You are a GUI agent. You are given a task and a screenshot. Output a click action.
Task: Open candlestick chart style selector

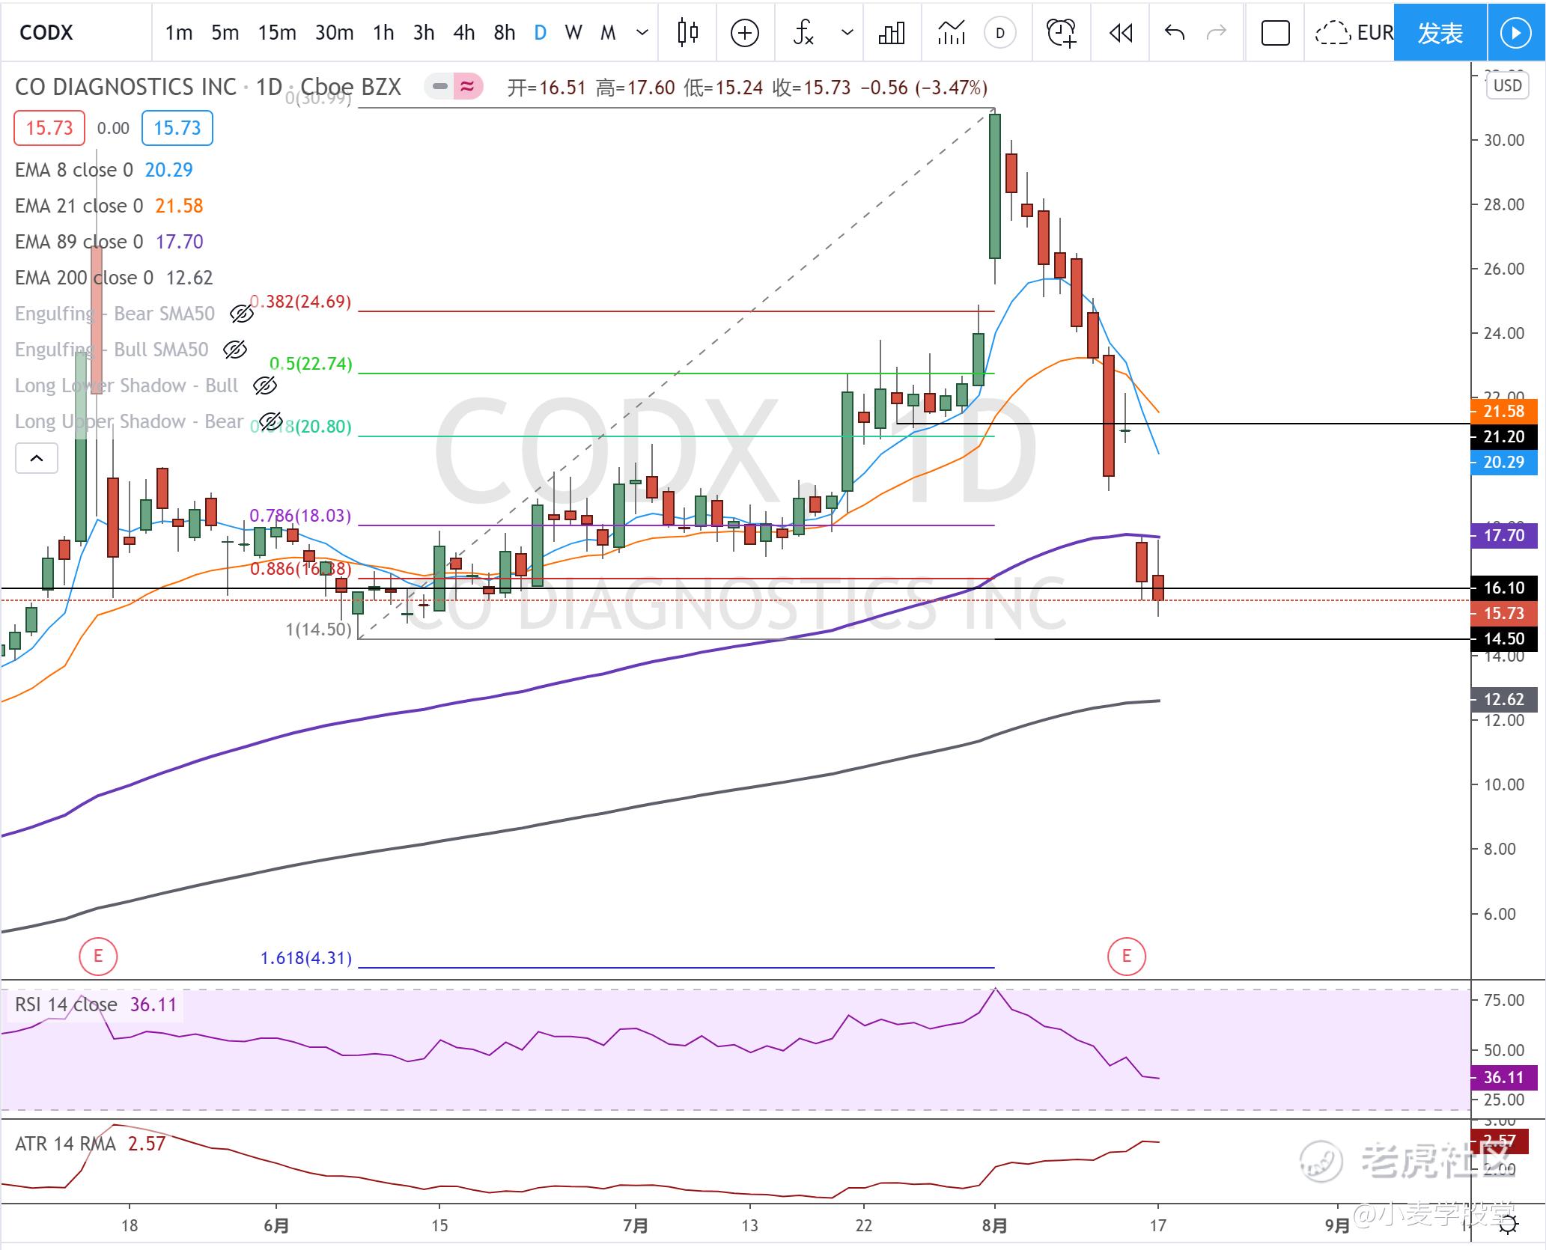[687, 32]
